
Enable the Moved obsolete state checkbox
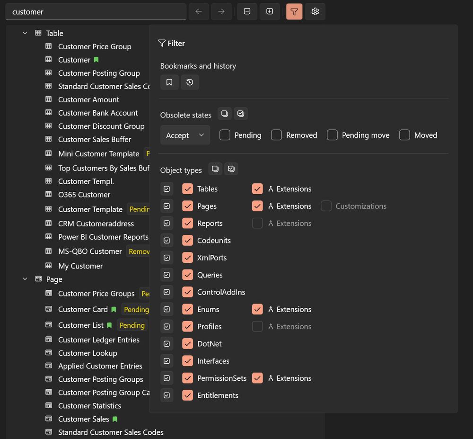point(404,135)
